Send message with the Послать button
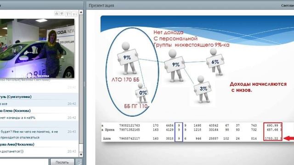294x165 pixels. [62, 162]
